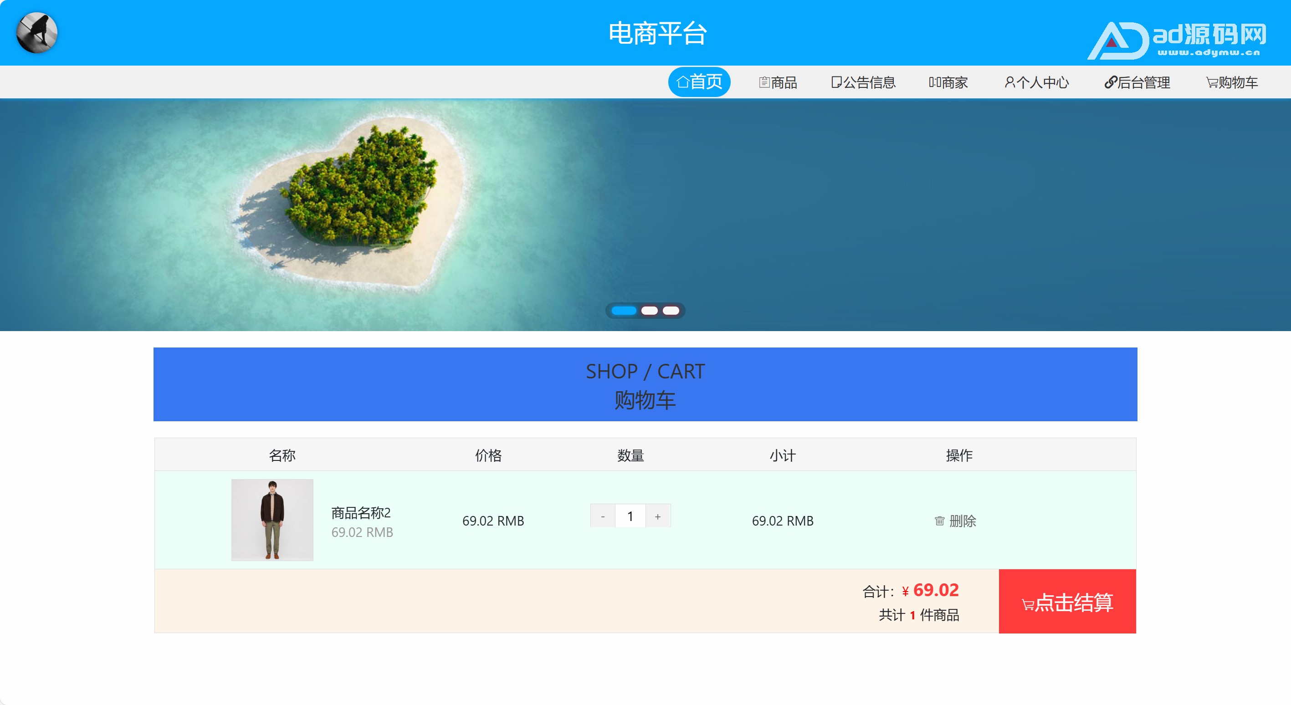Viewport: 1291px width, 705px height.
Task: Open 购物车 cart in navigation bar
Action: 1232,82
